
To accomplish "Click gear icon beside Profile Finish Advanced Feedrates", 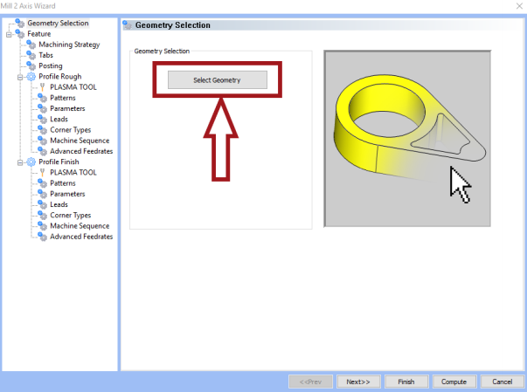I will pyautogui.click(x=42, y=237).
